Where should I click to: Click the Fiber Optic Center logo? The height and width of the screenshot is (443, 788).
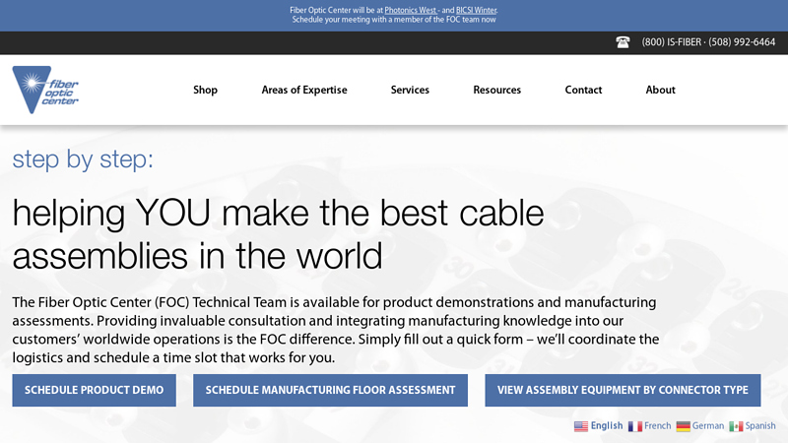click(45, 90)
